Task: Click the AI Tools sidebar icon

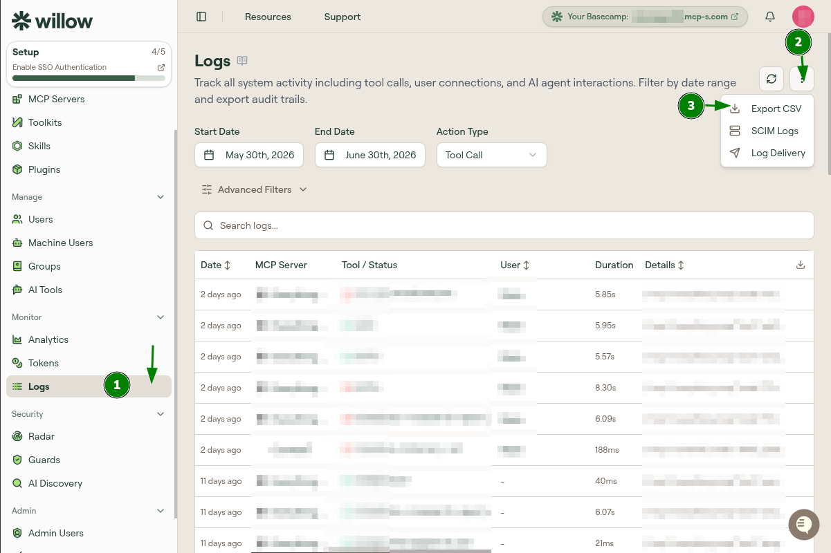Action: pos(17,290)
